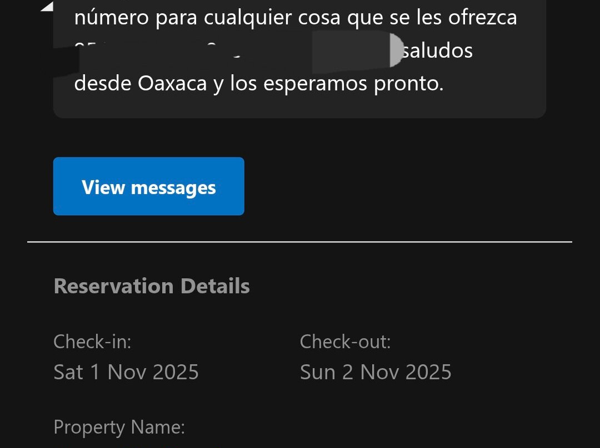
Task: Click the word desde in the message
Action: [102, 84]
